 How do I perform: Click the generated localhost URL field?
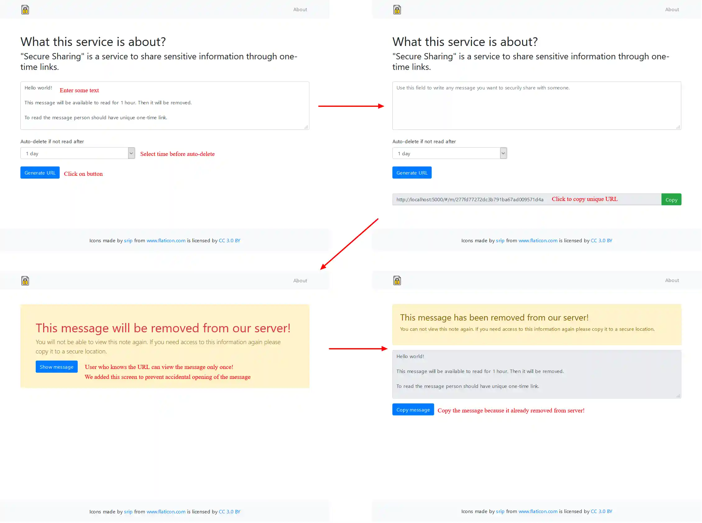(x=469, y=200)
